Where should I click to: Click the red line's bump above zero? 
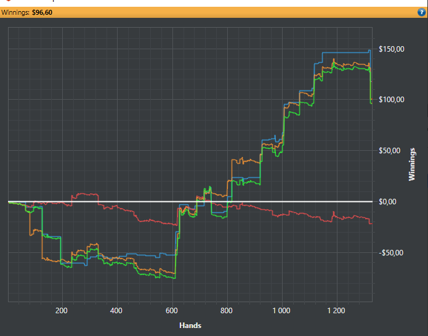[84, 195]
